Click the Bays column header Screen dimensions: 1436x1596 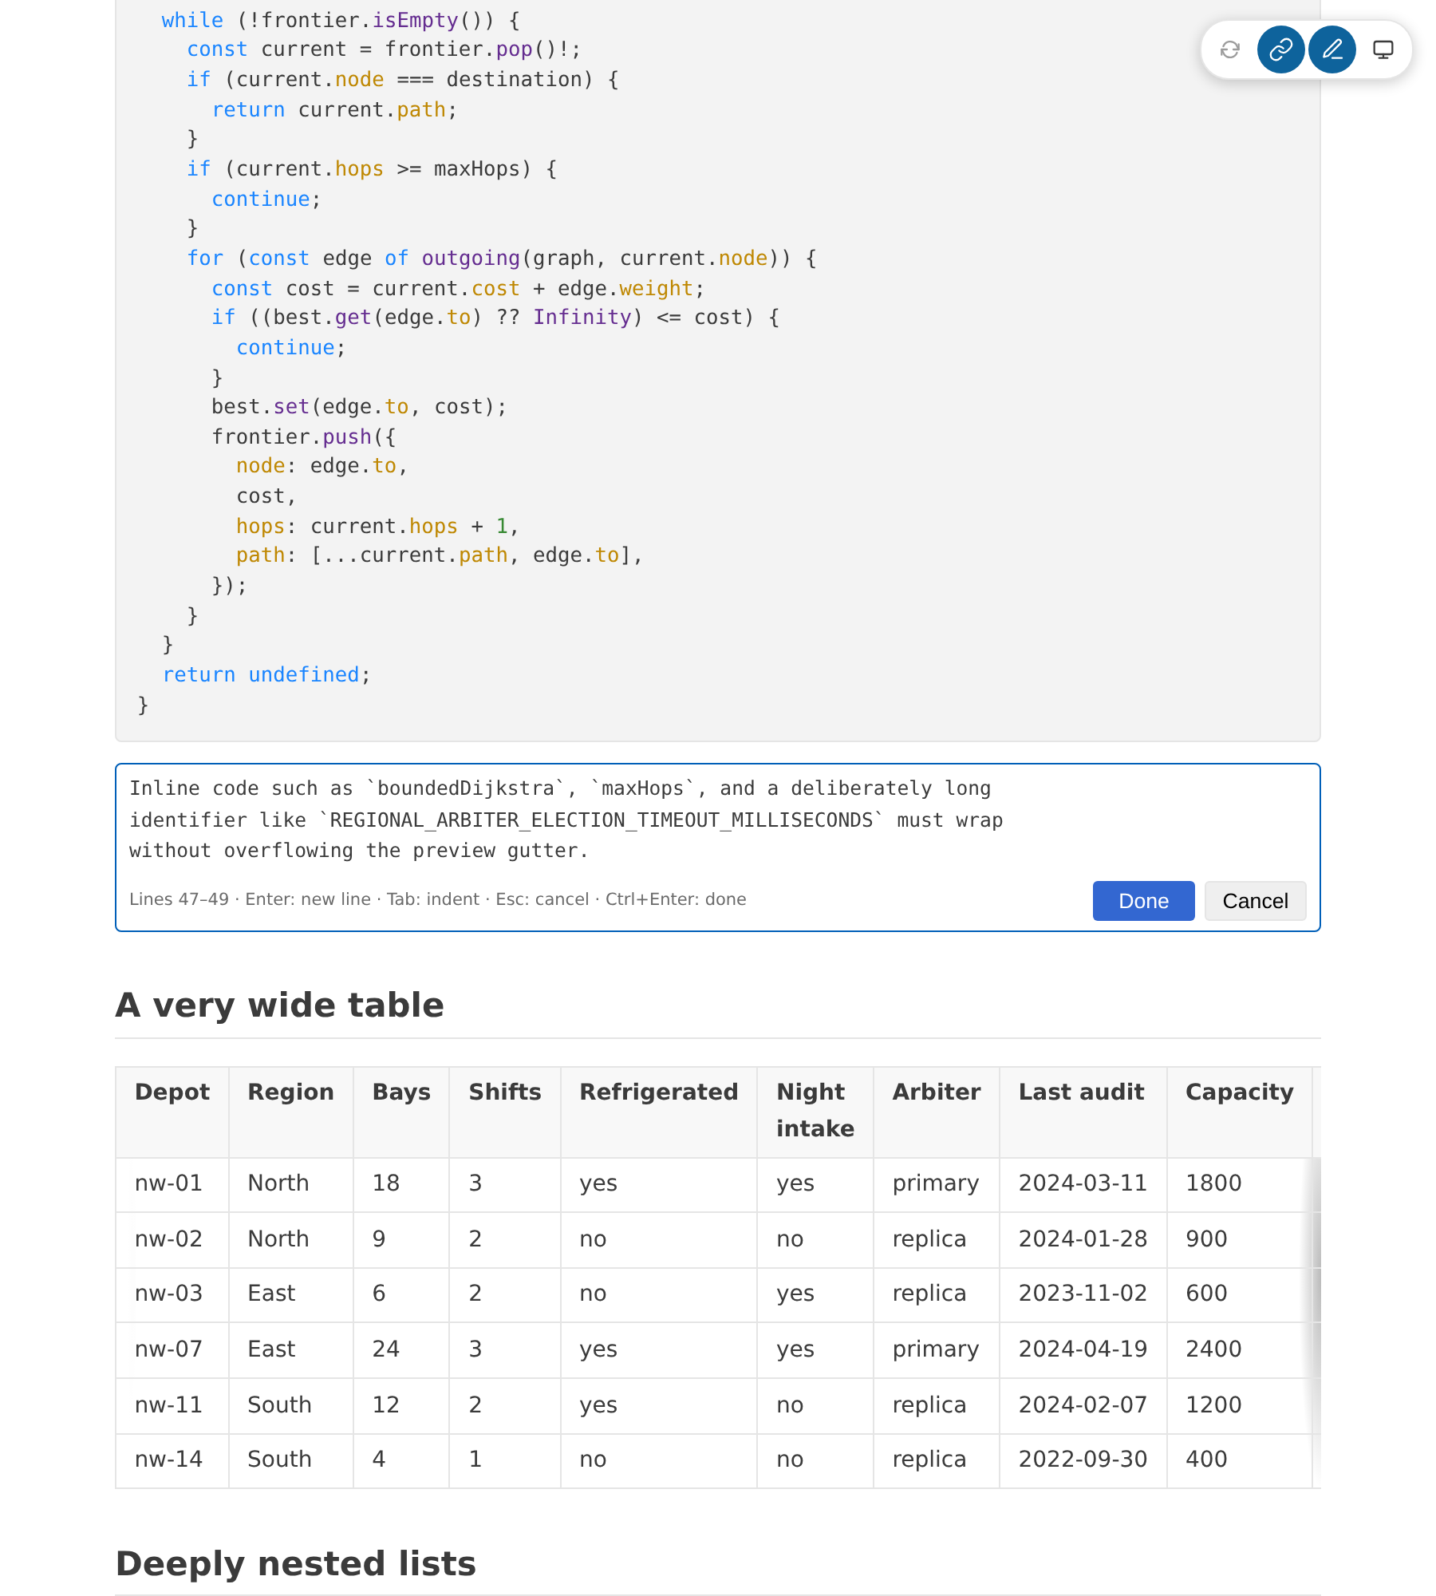(x=401, y=1112)
